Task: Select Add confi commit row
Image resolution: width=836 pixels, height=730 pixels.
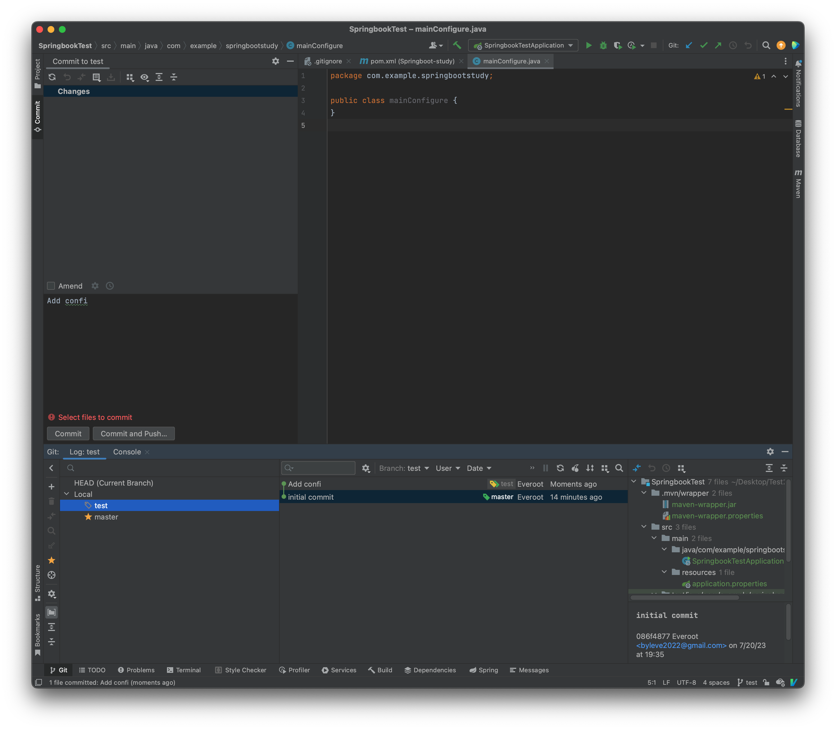Action: coord(453,484)
